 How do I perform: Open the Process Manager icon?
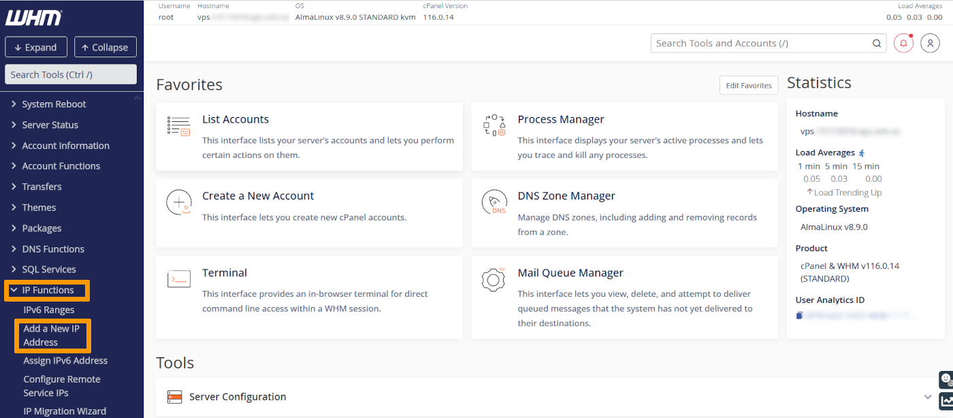[x=494, y=126]
